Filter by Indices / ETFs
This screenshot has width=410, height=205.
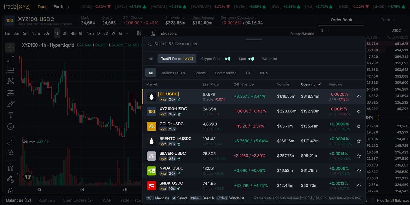point(174,73)
